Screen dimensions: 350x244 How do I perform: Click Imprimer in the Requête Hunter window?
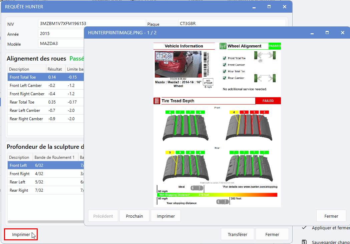point(21,234)
